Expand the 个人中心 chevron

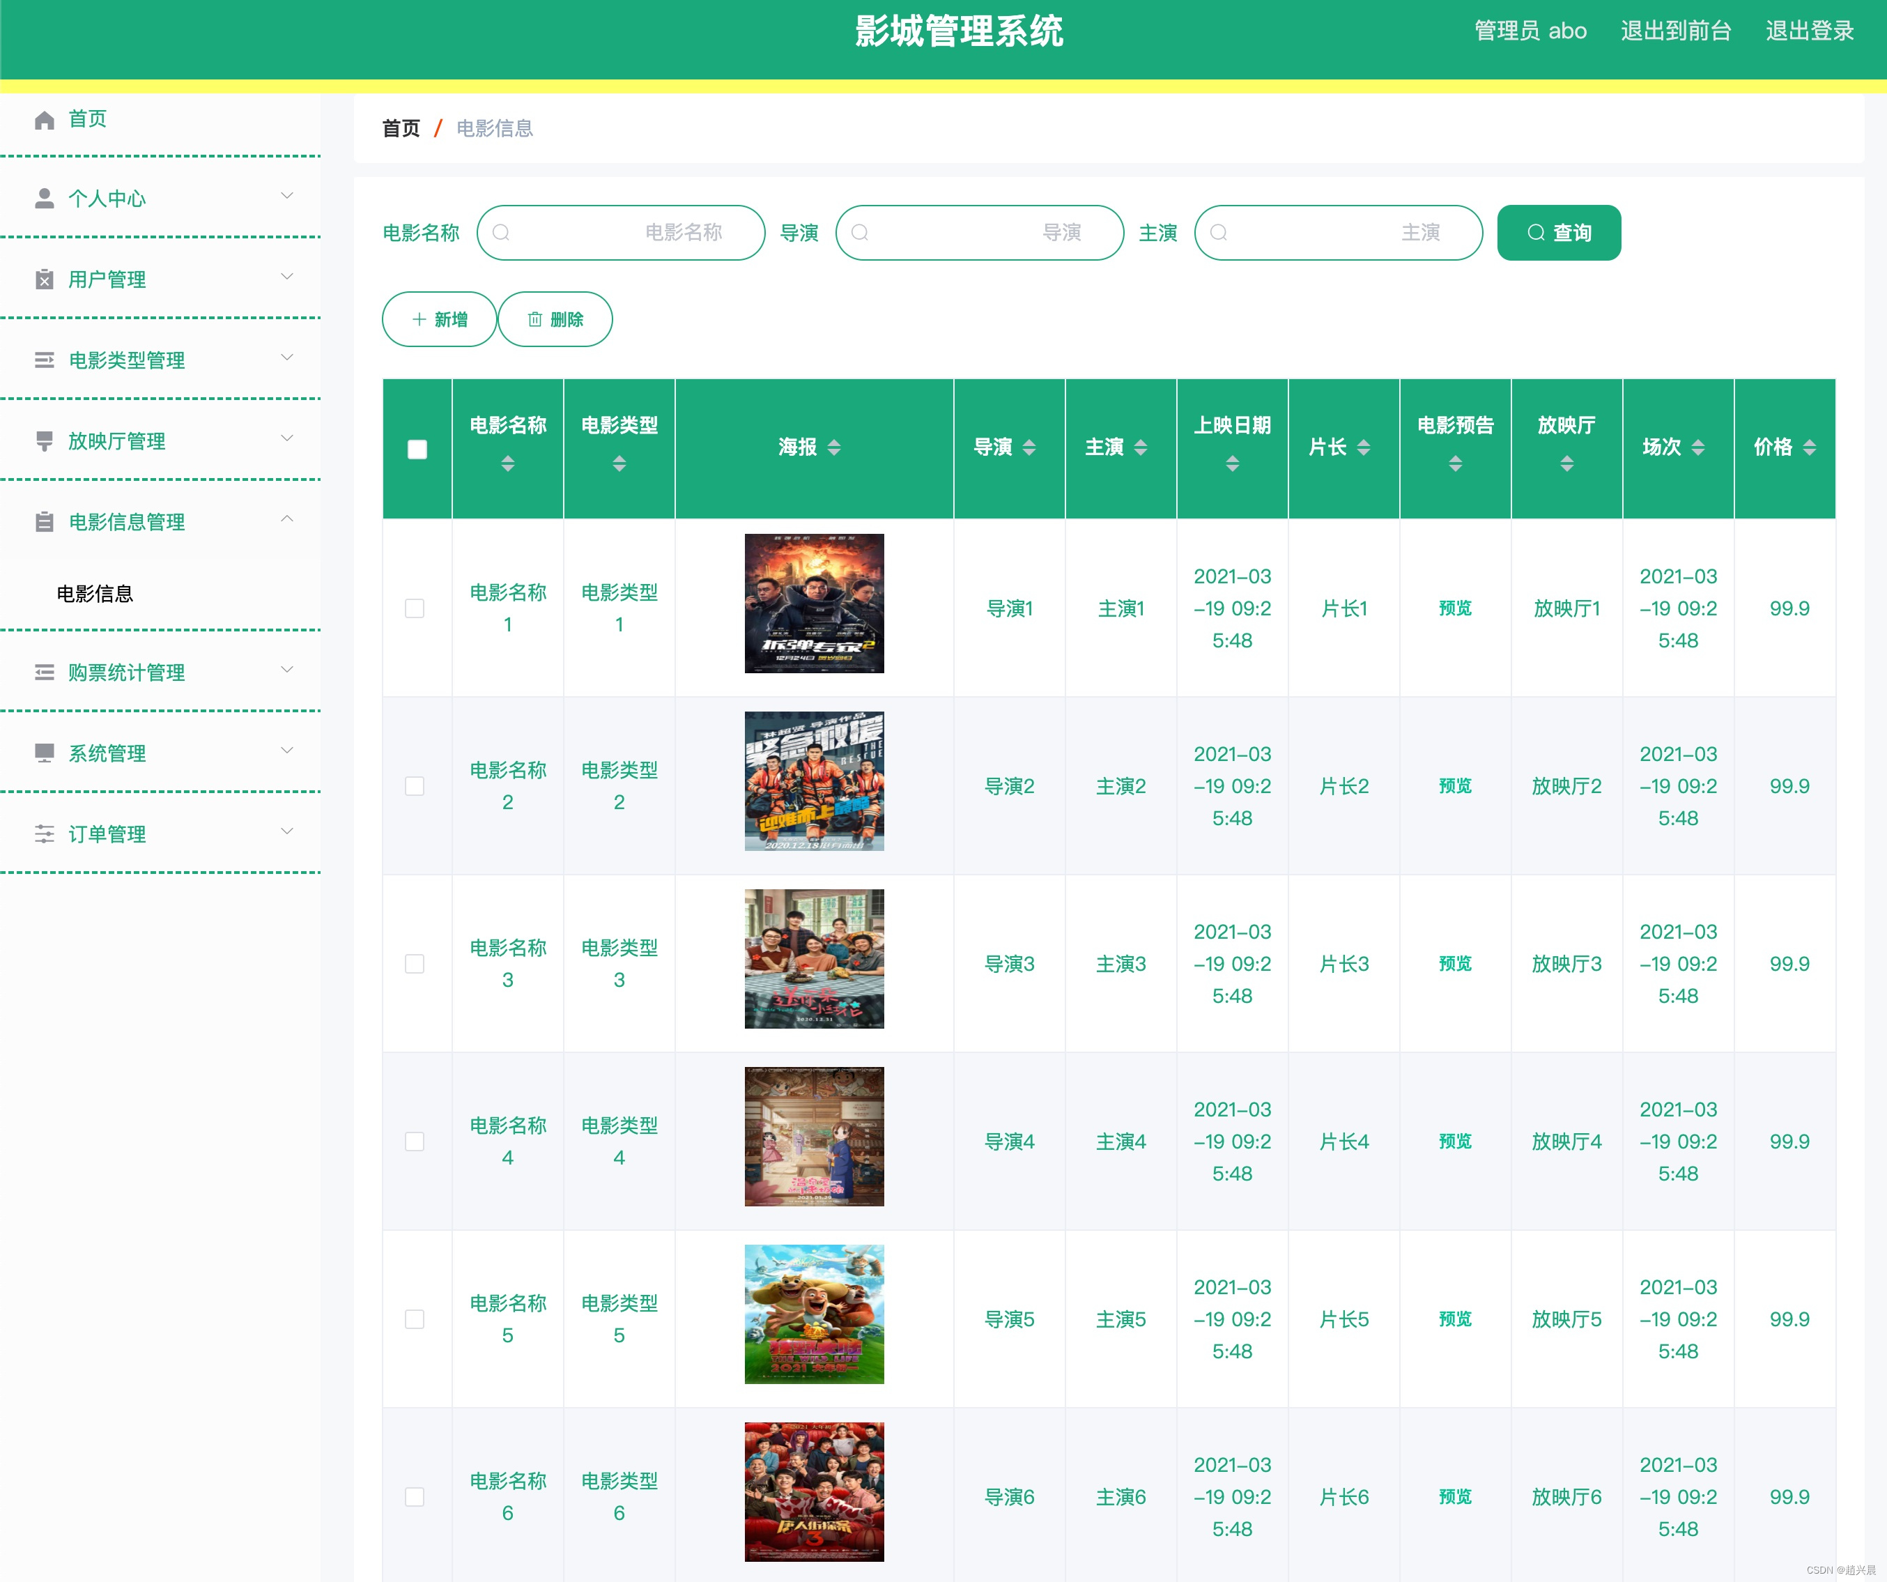coord(286,196)
